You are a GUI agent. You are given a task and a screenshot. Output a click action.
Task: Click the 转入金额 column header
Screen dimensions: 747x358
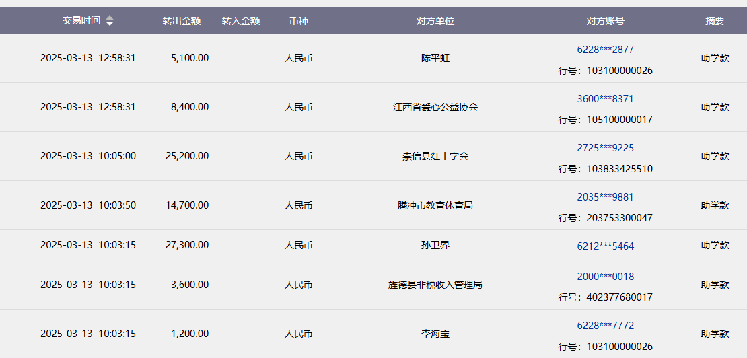click(x=241, y=21)
